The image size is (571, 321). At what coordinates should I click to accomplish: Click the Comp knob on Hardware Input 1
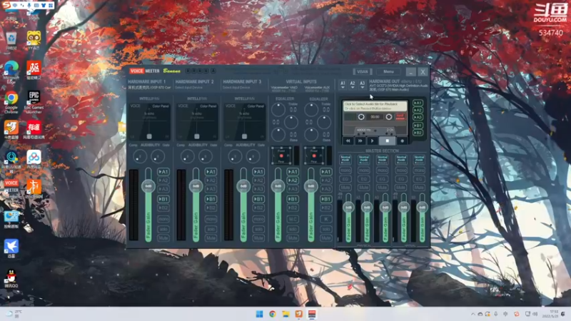[140, 156]
